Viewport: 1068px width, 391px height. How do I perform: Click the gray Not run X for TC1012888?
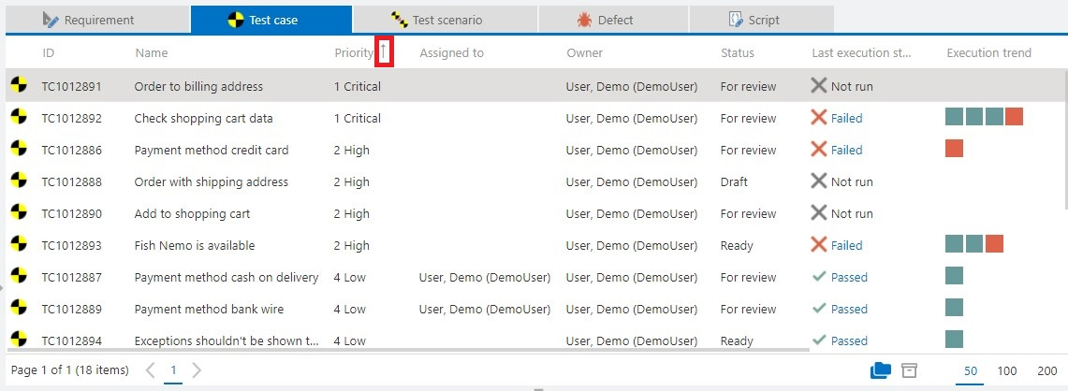[819, 181]
